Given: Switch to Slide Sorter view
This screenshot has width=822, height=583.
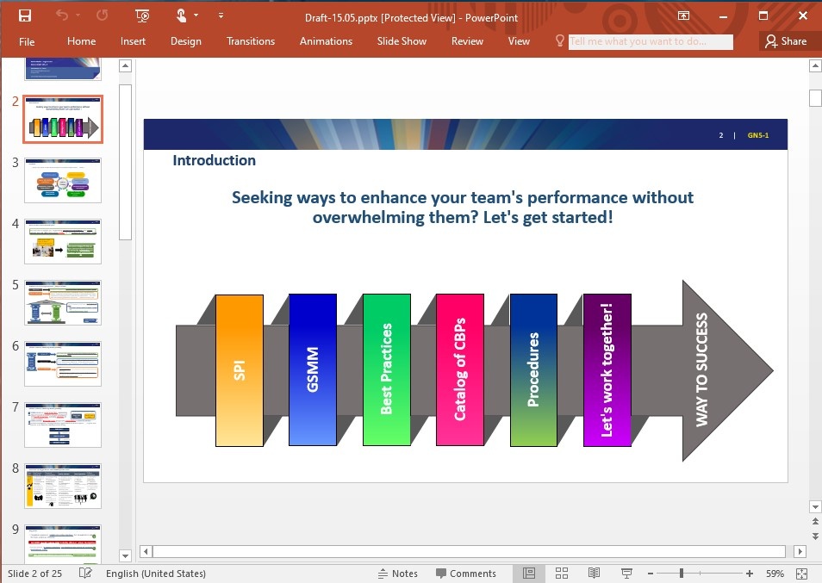Looking at the screenshot, I should tap(562, 574).
